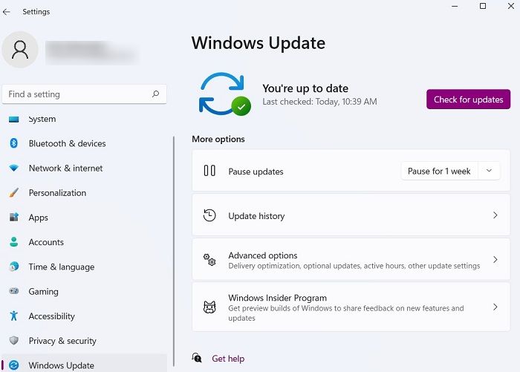Screen dimensions: 520x372
Task: Maximize the Settings window
Action: tap(483, 6)
